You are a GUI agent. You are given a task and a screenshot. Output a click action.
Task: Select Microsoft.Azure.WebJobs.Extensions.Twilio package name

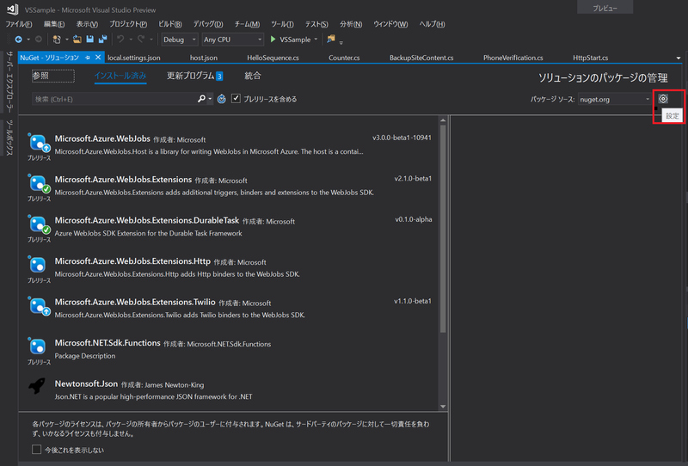coord(135,302)
